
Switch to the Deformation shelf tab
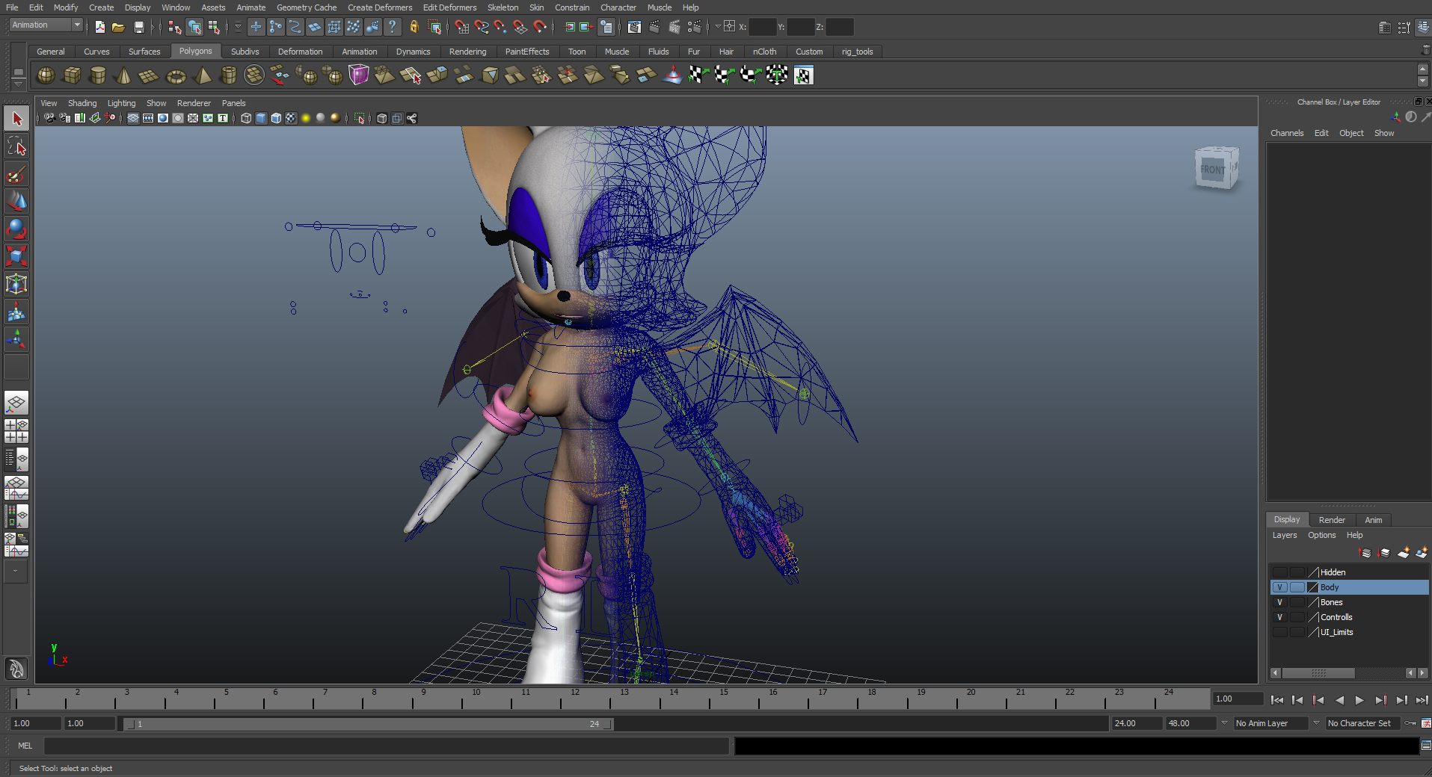coord(300,52)
